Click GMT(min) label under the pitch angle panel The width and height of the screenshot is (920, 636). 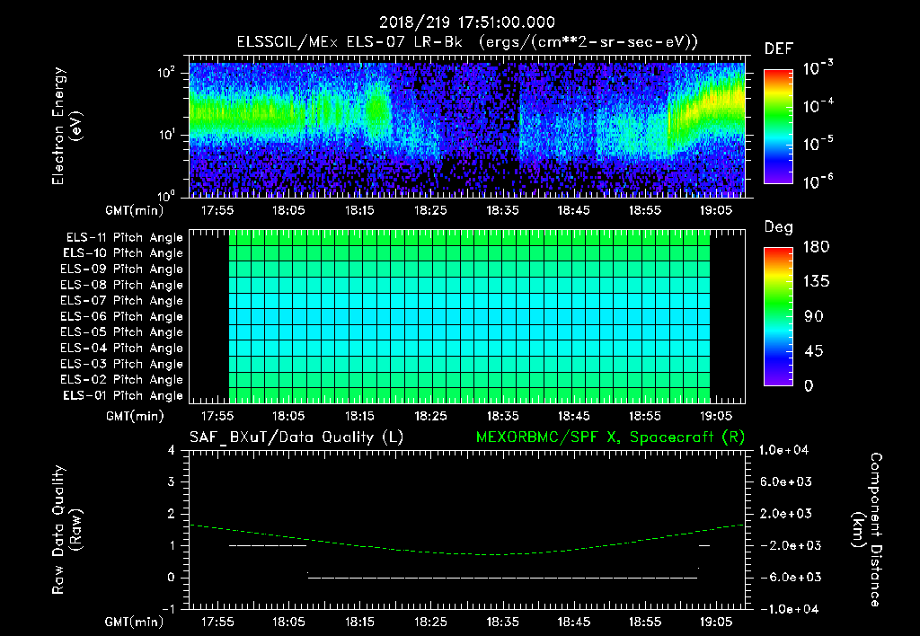tap(135, 416)
